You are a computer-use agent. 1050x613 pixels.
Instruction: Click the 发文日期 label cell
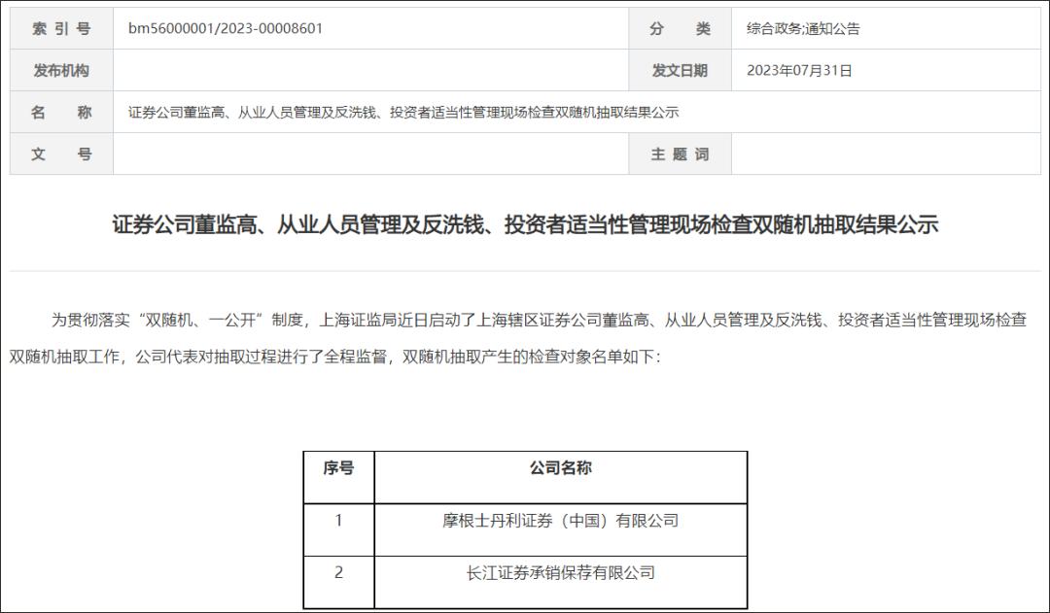pyautogui.click(x=680, y=70)
